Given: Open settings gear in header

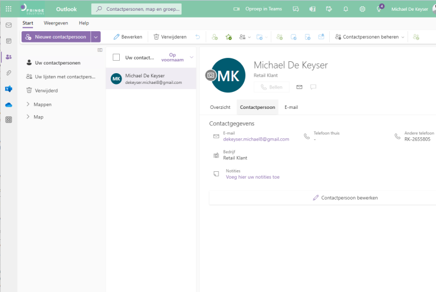Looking at the screenshot, I should (x=362, y=9).
